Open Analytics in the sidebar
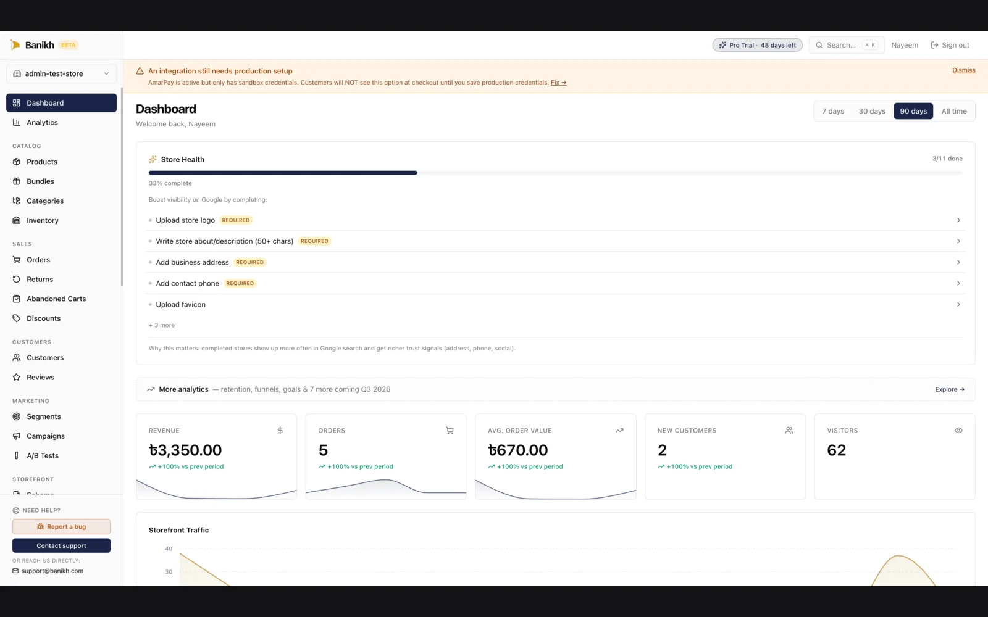Screen dimensions: 988x617 coord(61,123)
